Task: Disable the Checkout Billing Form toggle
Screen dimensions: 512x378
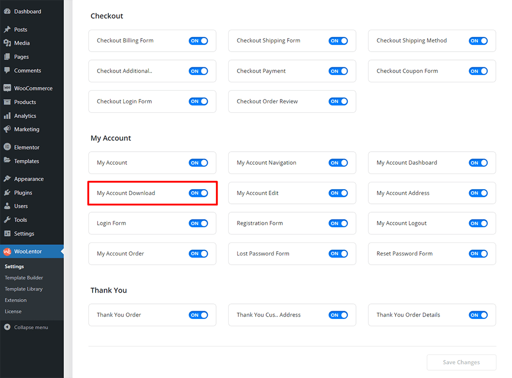Action: pyautogui.click(x=198, y=41)
